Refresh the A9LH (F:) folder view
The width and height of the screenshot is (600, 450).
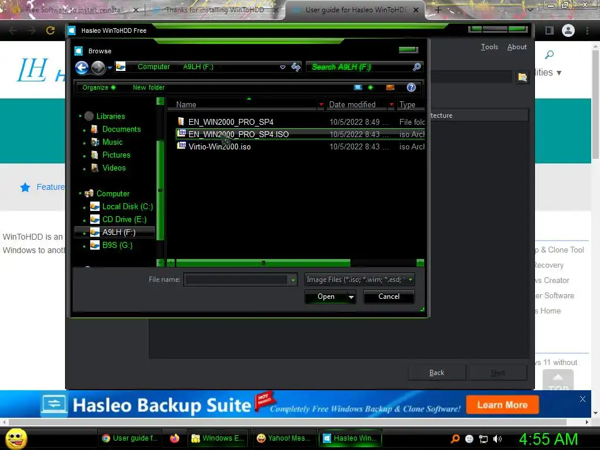[x=296, y=67]
